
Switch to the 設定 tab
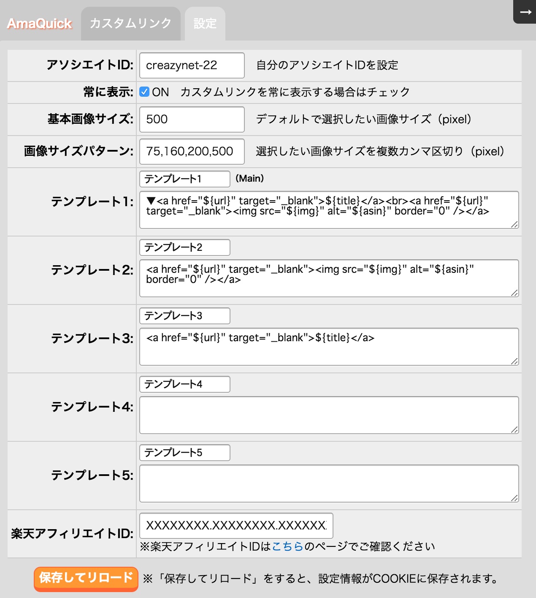pyautogui.click(x=205, y=24)
